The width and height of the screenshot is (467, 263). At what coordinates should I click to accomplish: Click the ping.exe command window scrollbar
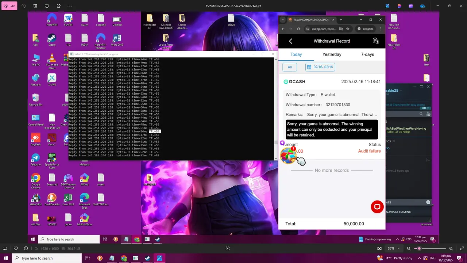(x=275, y=108)
